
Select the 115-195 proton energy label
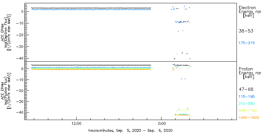pos(247,97)
